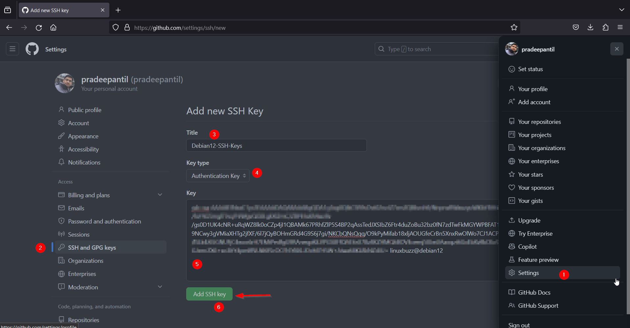Open Enterprises settings page
Screen dimensions: 630x328
click(111, 274)
